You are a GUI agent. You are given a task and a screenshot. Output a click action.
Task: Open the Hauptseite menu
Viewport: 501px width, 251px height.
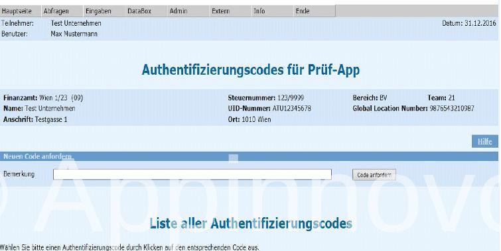click(17, 11)
